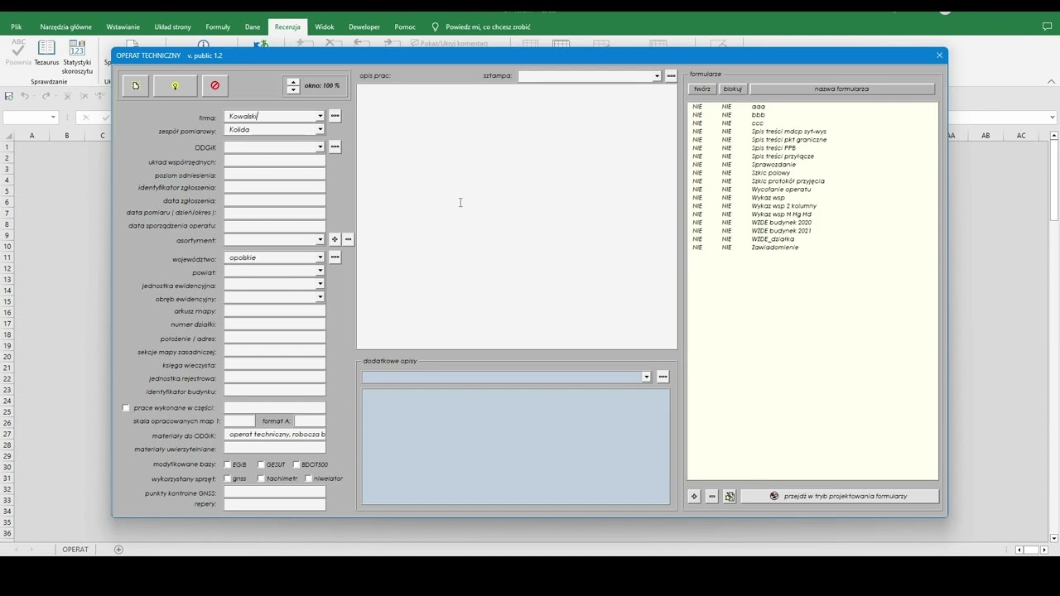Screen dimensions: 1060x596
Task: Check the niwelator checkbox
Action: click(x=308, y=478)
